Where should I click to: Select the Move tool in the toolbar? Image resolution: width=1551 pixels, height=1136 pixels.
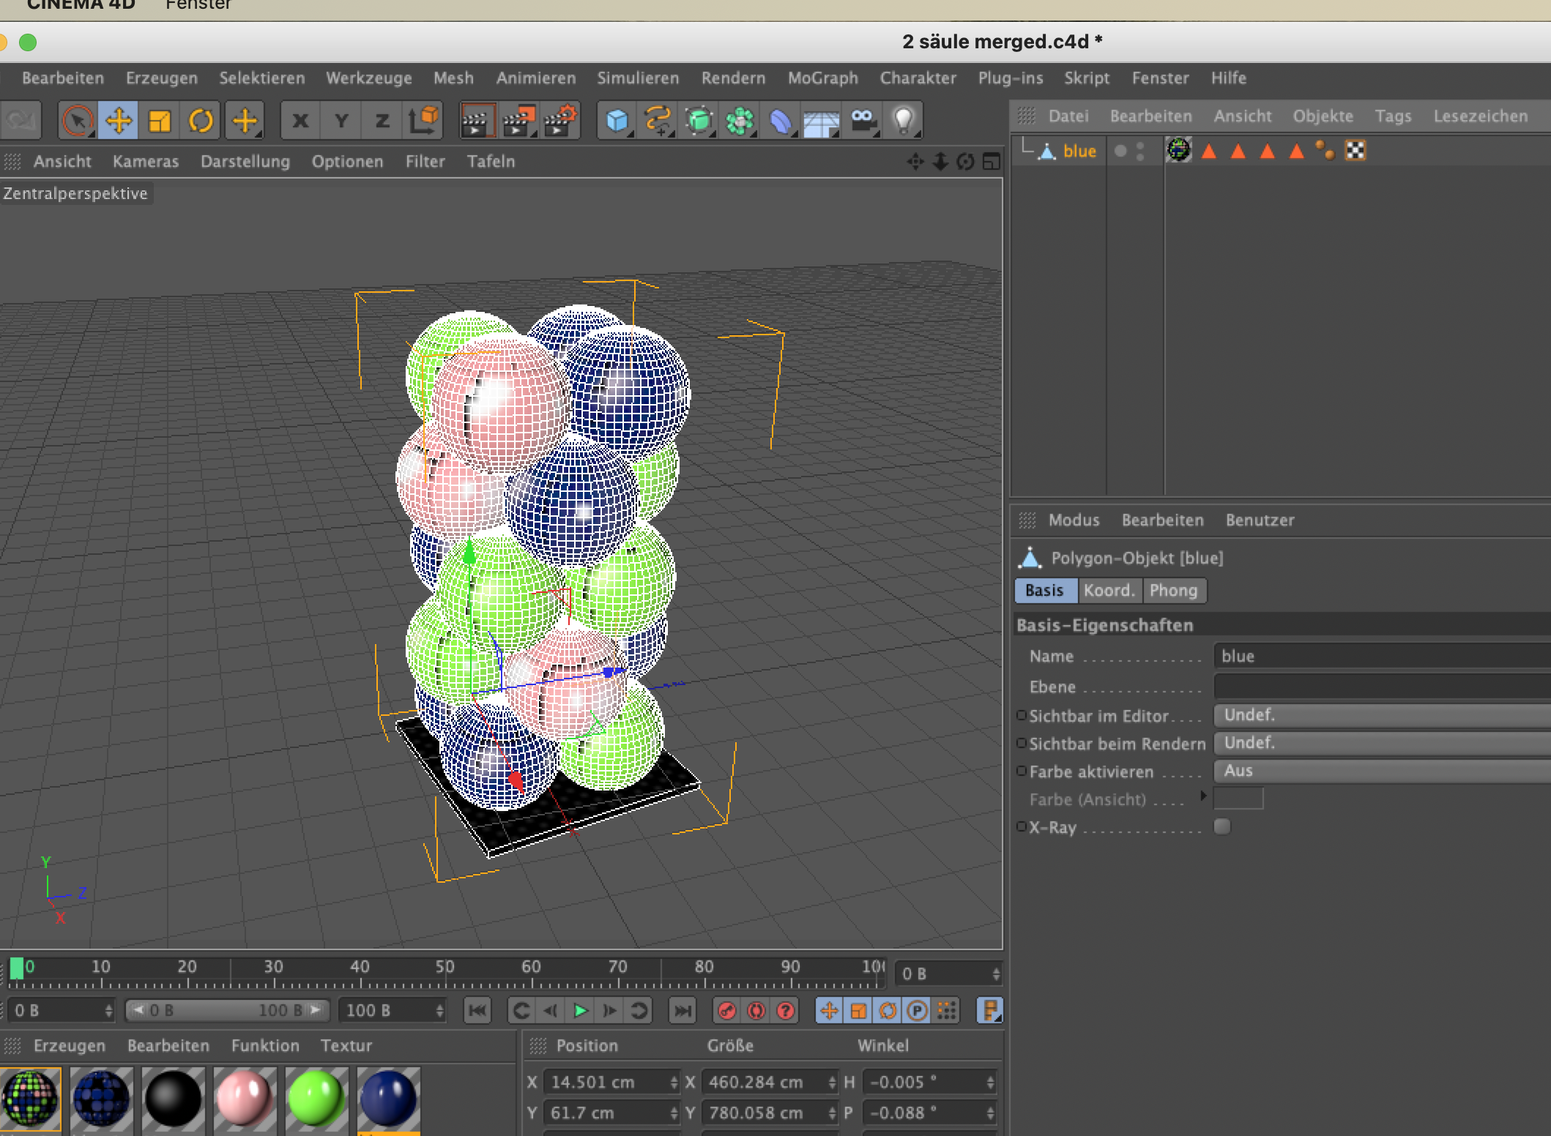[x=119, y=121]
